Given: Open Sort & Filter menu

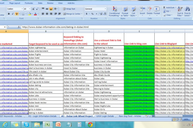Looking at the screenshot, I should click(180, 12).
